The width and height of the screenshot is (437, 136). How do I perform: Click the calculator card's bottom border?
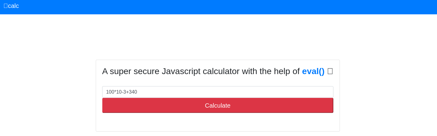click(x=218, y=131)
